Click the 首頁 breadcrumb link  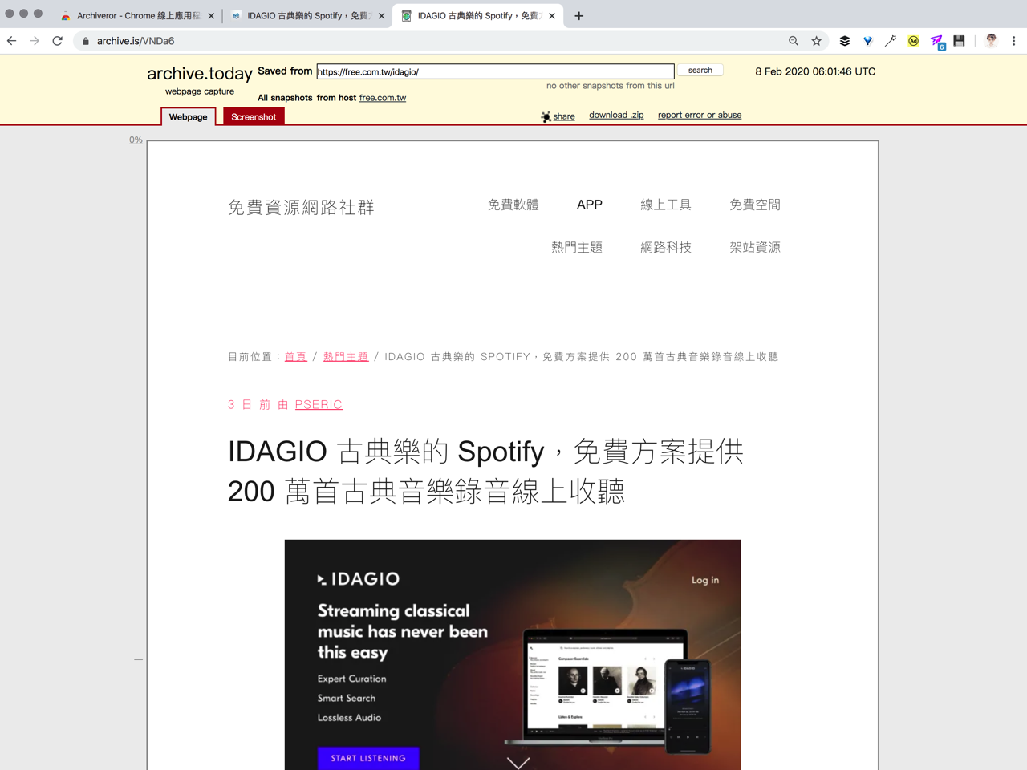coord(296,356)
